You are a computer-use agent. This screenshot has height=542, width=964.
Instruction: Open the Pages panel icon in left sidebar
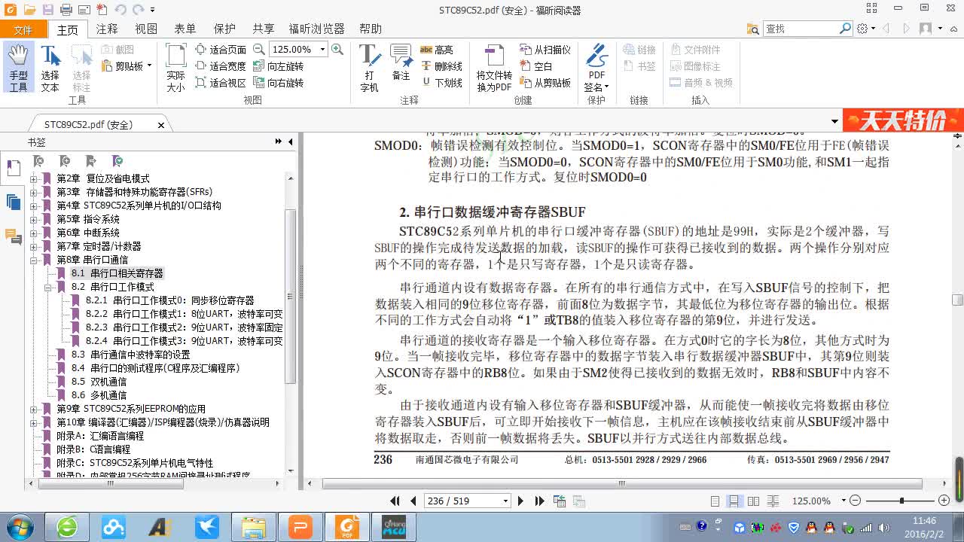(x=14, y=202)
